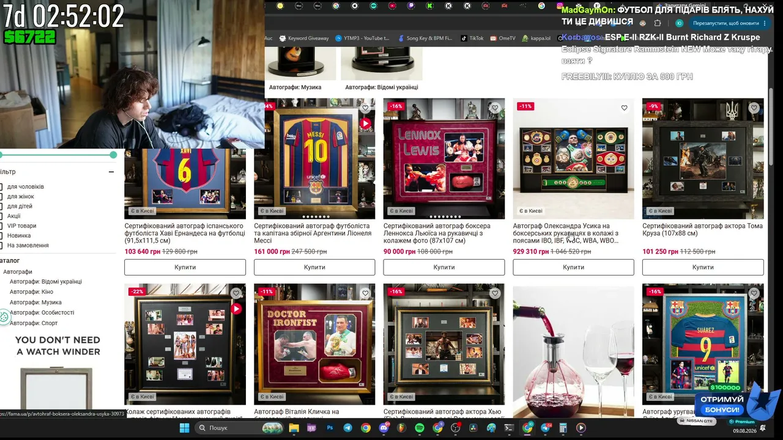Play the video on the Messi jersey card
This screenshot has width=783, height=440.
365,123
